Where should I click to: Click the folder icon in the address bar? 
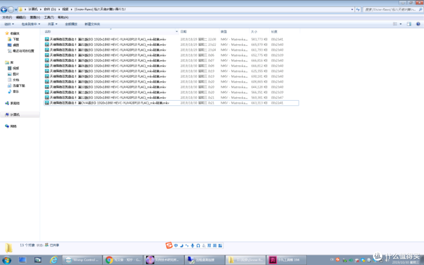click(x=20, y=9)
